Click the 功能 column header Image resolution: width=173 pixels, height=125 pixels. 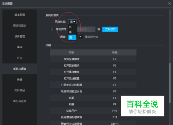click(x=71, y=52)
